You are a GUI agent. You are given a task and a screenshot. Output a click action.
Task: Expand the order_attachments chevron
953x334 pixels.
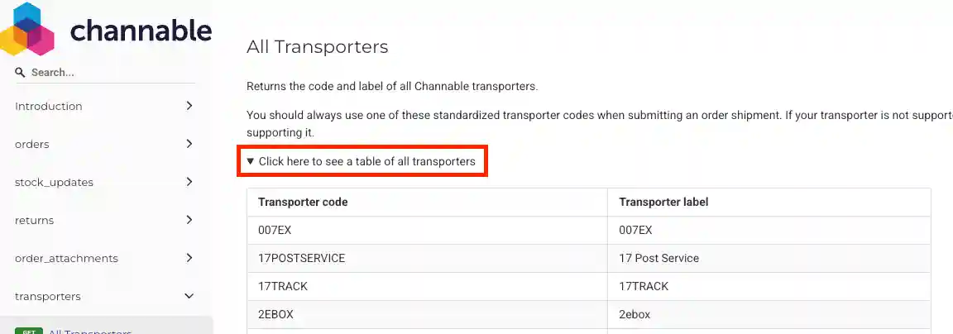click(x=189, y=258)
